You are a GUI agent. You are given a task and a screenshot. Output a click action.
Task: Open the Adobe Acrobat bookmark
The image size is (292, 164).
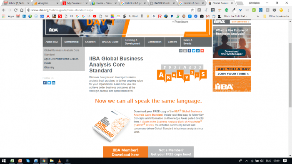48,16
